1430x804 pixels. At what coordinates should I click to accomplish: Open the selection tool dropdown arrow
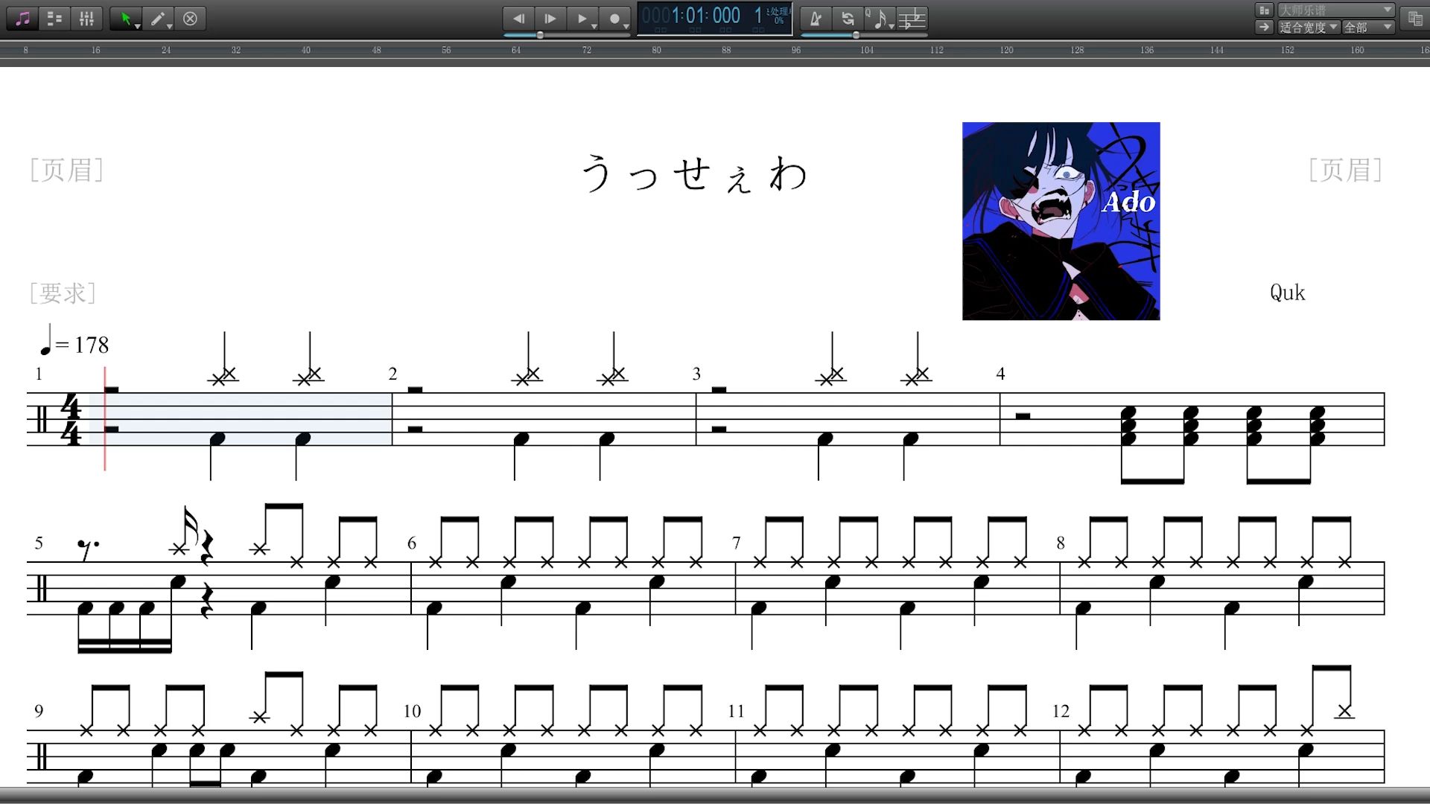[138, 26]
